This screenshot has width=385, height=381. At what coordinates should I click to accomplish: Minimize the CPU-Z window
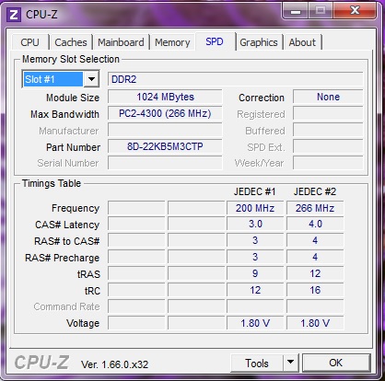pyautogui.click(x=296, y=11)
